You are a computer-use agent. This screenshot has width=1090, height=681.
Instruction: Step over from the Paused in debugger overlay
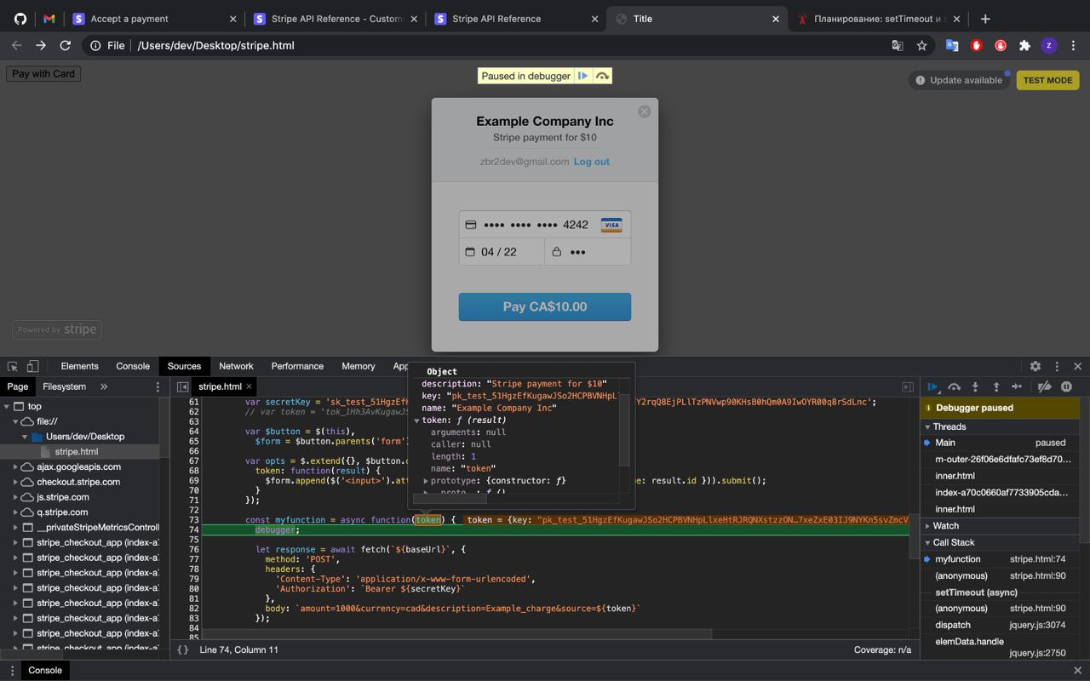pos(602,76)
